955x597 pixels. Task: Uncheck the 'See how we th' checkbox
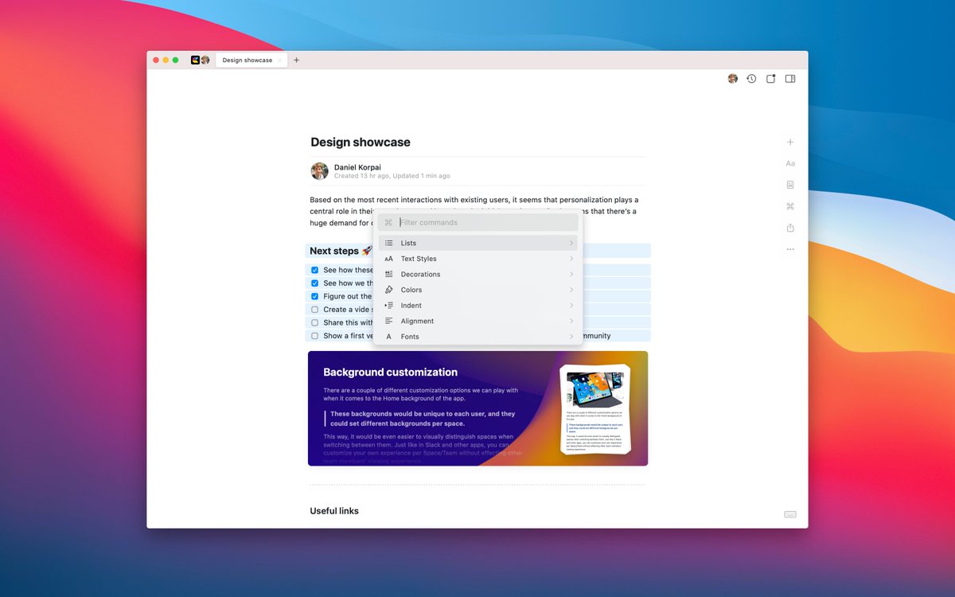[315, 283]
